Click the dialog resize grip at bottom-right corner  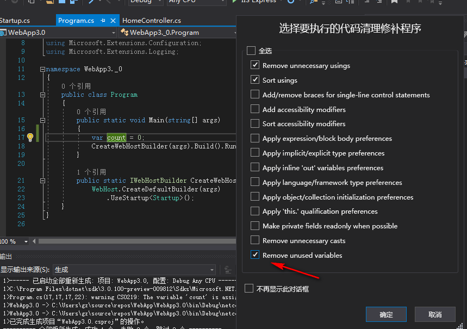(x=460, y=326)
